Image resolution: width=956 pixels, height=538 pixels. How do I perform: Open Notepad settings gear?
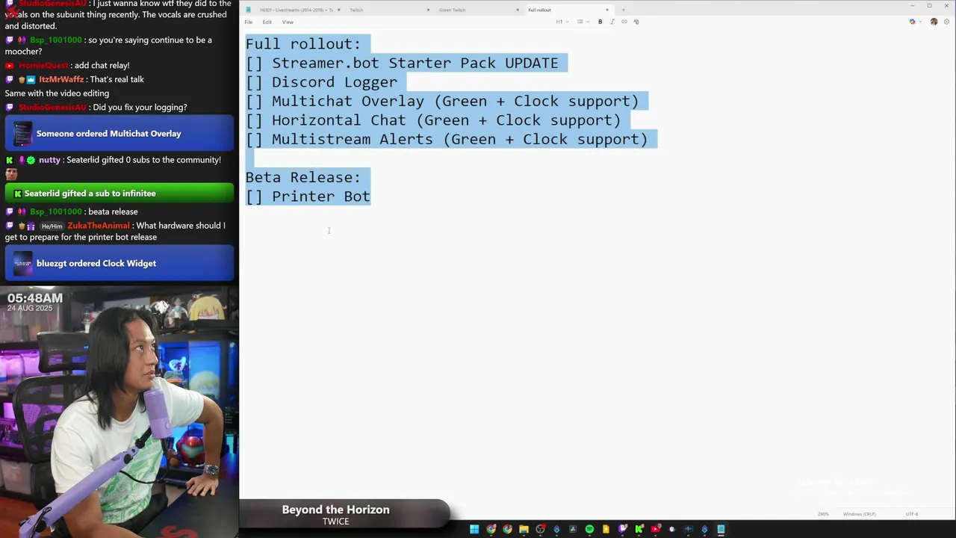click(947, 22)
